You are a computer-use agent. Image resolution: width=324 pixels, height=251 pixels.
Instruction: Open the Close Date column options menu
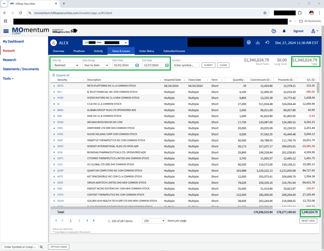[208, 80]
